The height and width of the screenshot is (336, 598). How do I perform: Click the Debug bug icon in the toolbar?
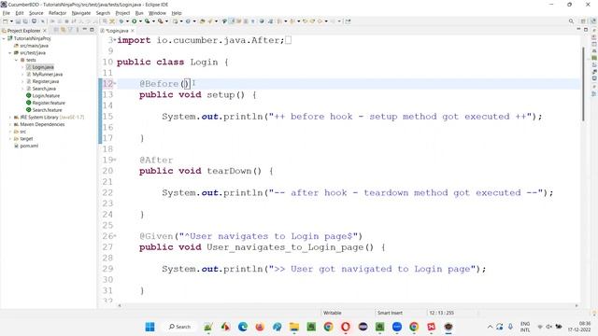[121, 21]
